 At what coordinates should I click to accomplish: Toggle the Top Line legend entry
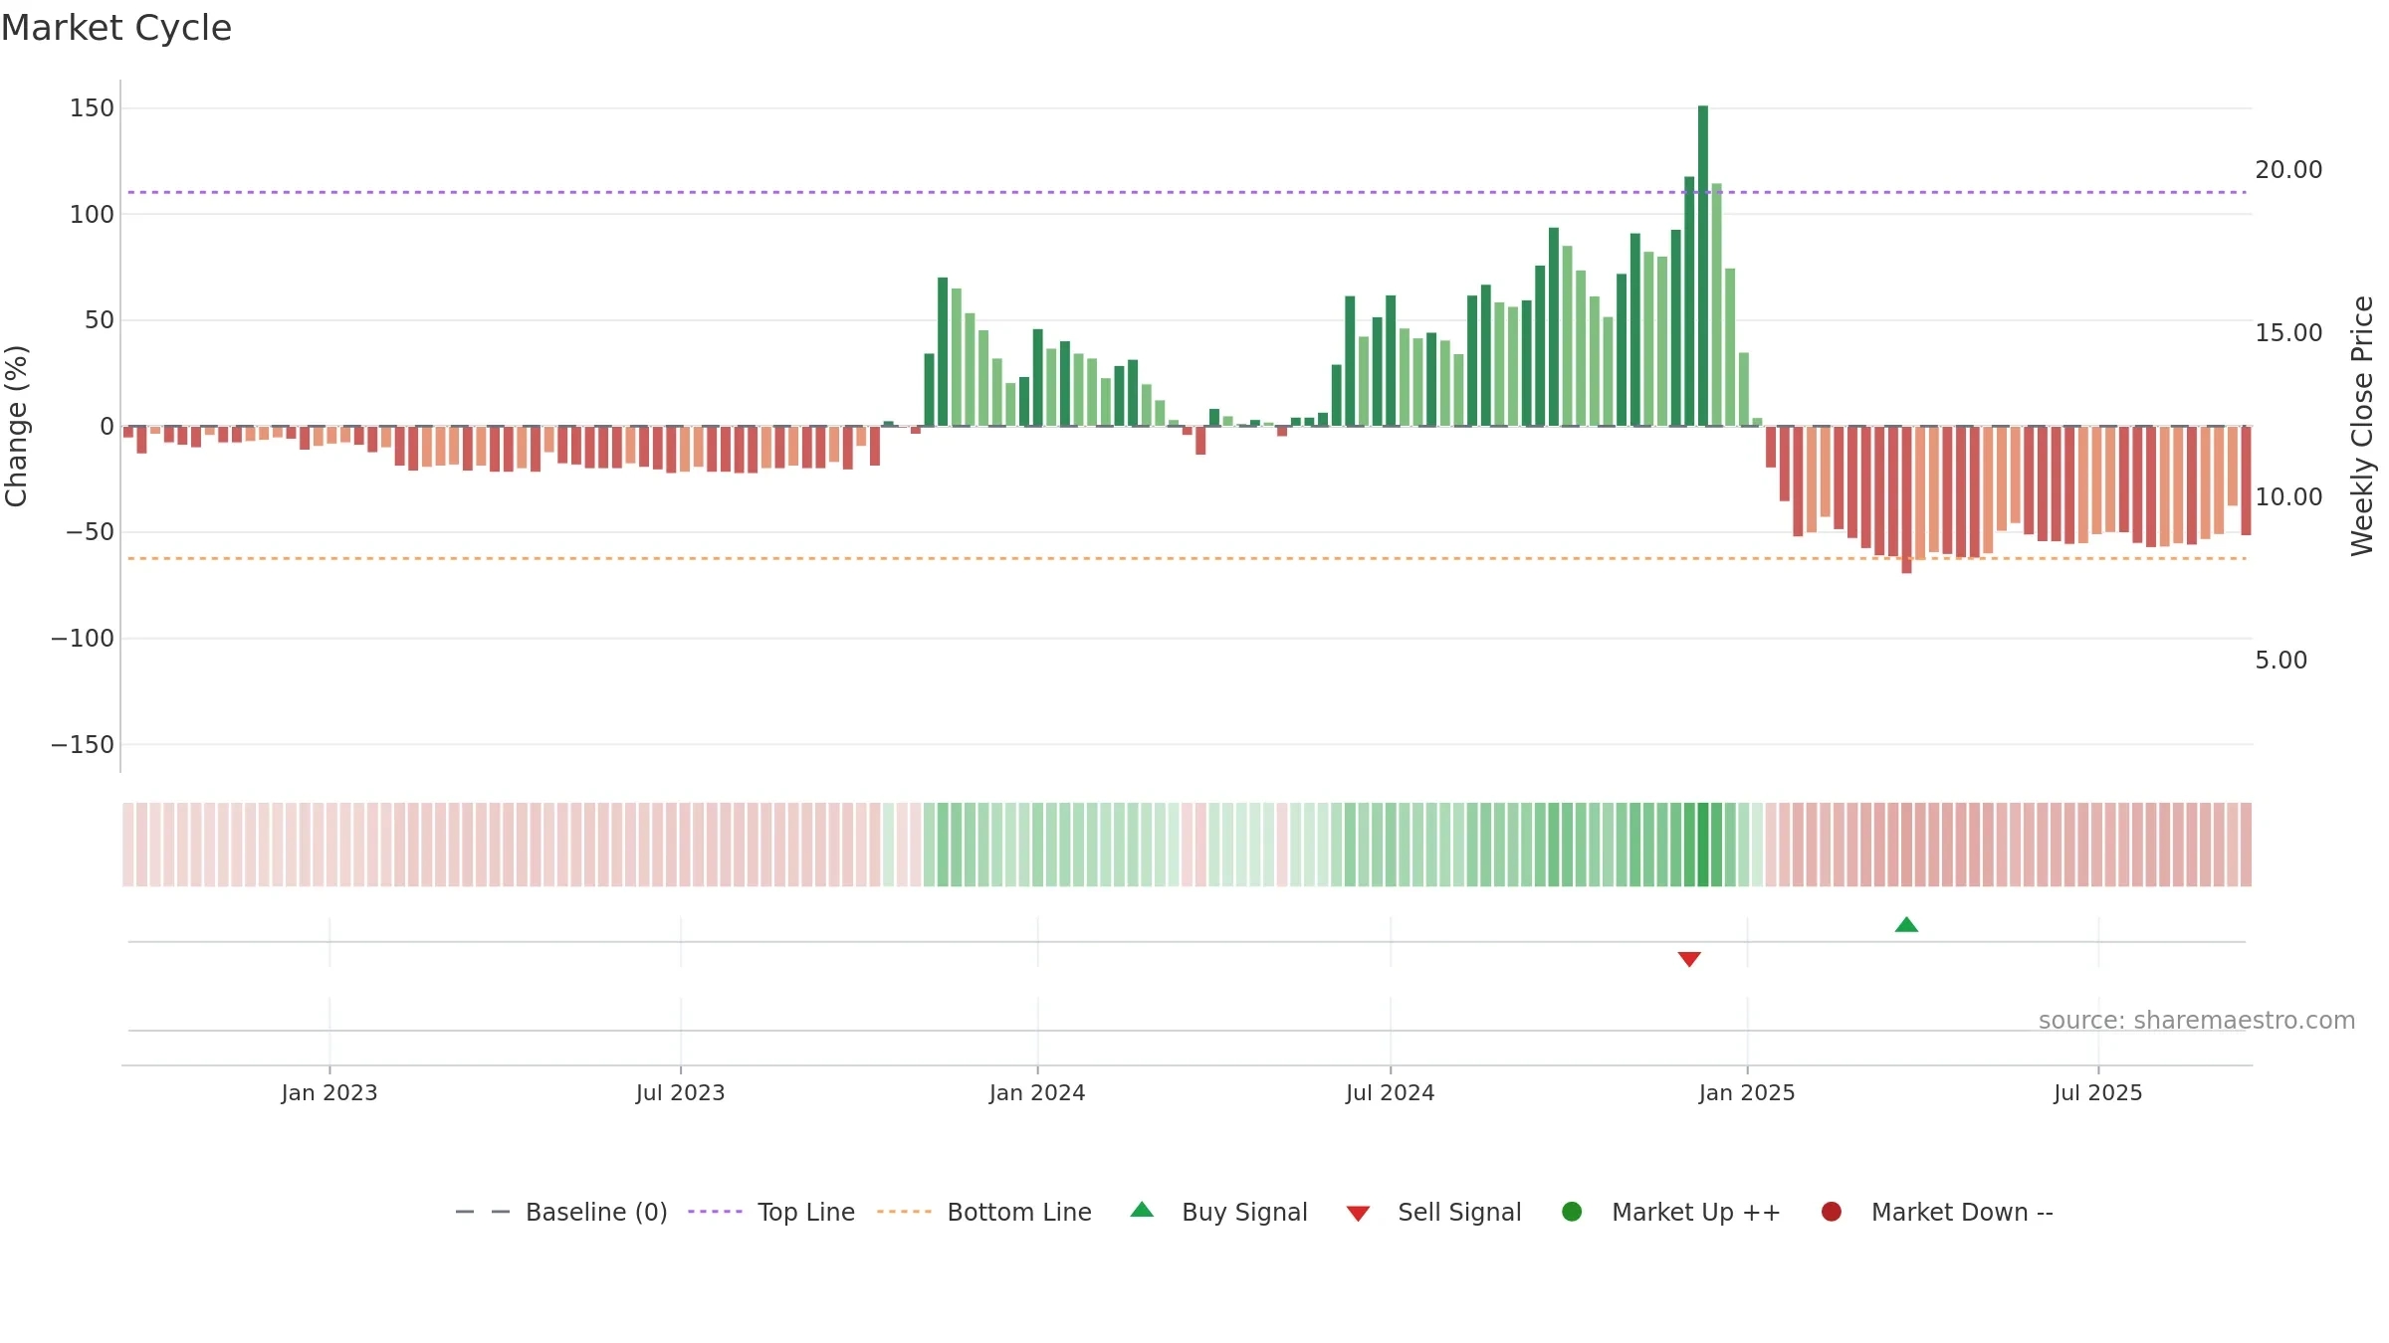[x=771, y=1212]
